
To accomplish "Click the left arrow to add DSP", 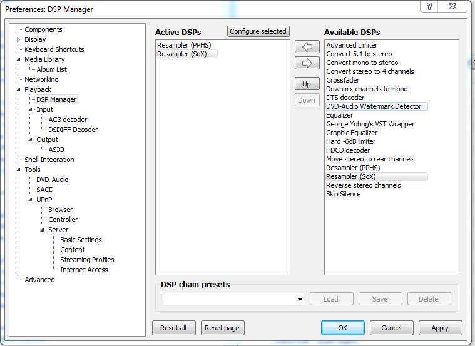I will coord(307,47).
